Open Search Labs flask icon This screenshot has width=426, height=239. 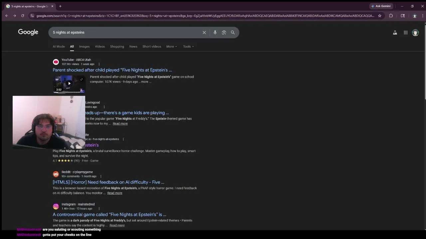point(395,33)
